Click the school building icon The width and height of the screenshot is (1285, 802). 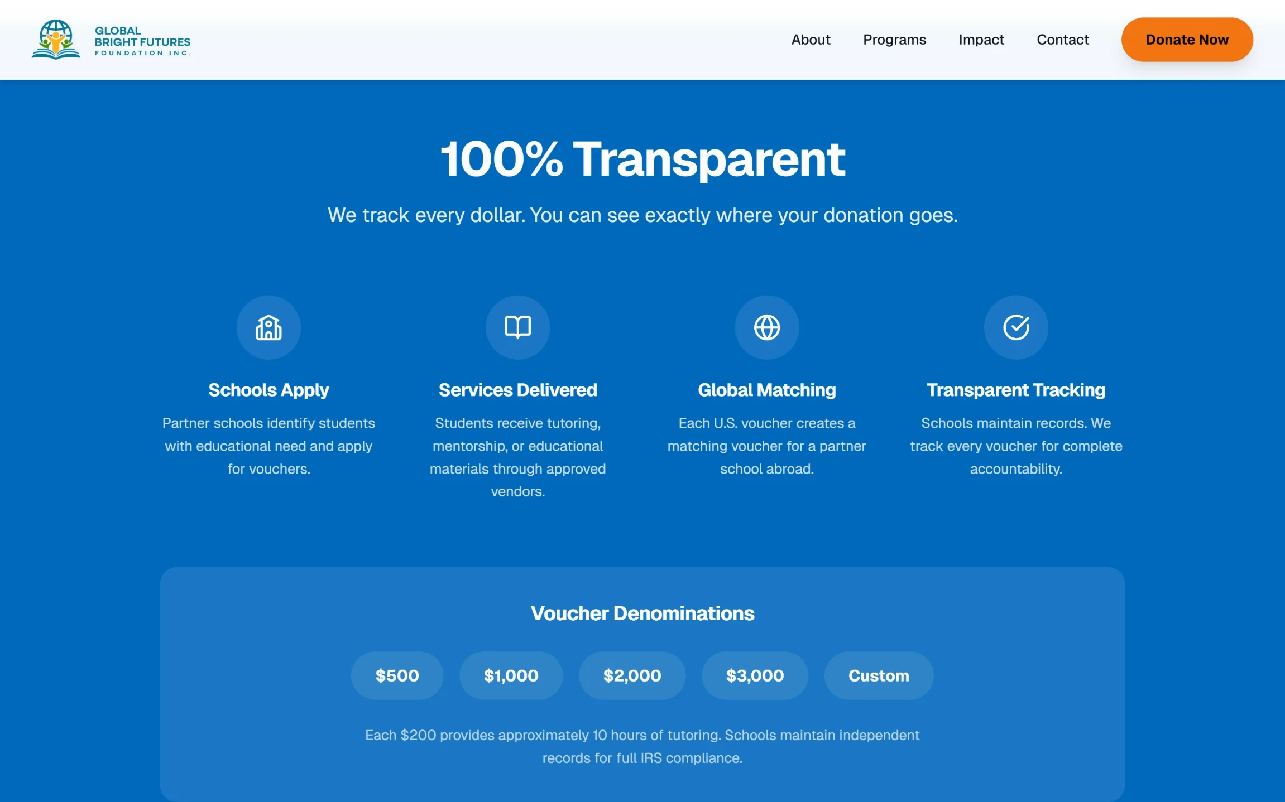[x=268, y=327]
